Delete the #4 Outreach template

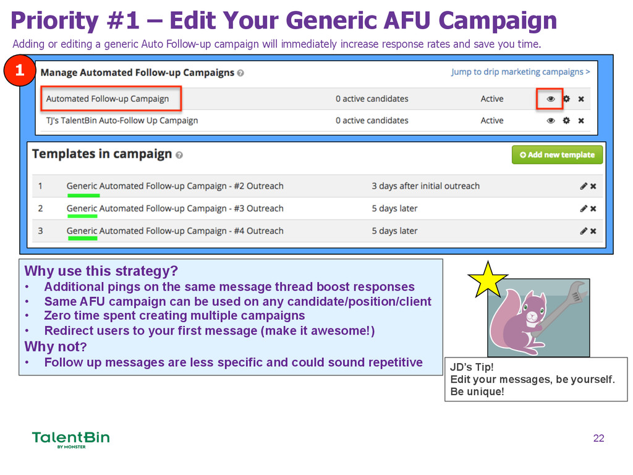[593, 231]
